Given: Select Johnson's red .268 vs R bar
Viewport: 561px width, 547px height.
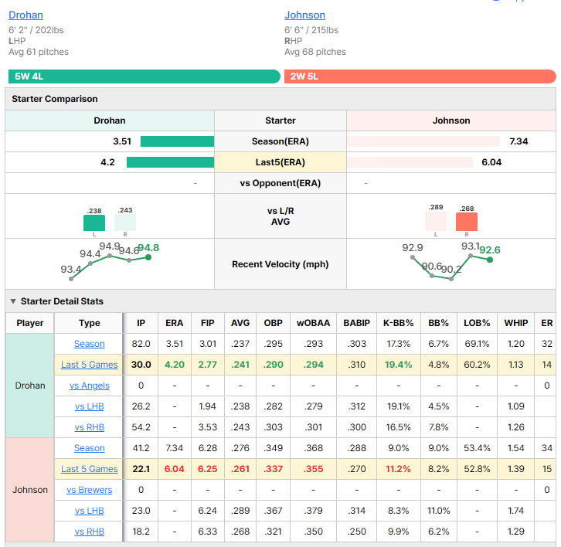Looking at the screenshot, I should 467,222.
